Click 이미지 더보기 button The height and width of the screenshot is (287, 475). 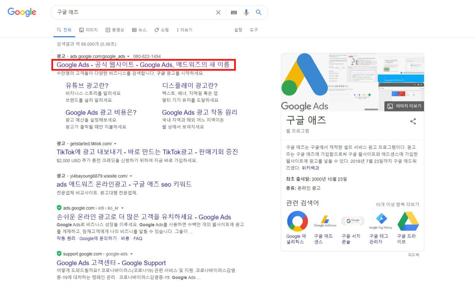(404, 106)
